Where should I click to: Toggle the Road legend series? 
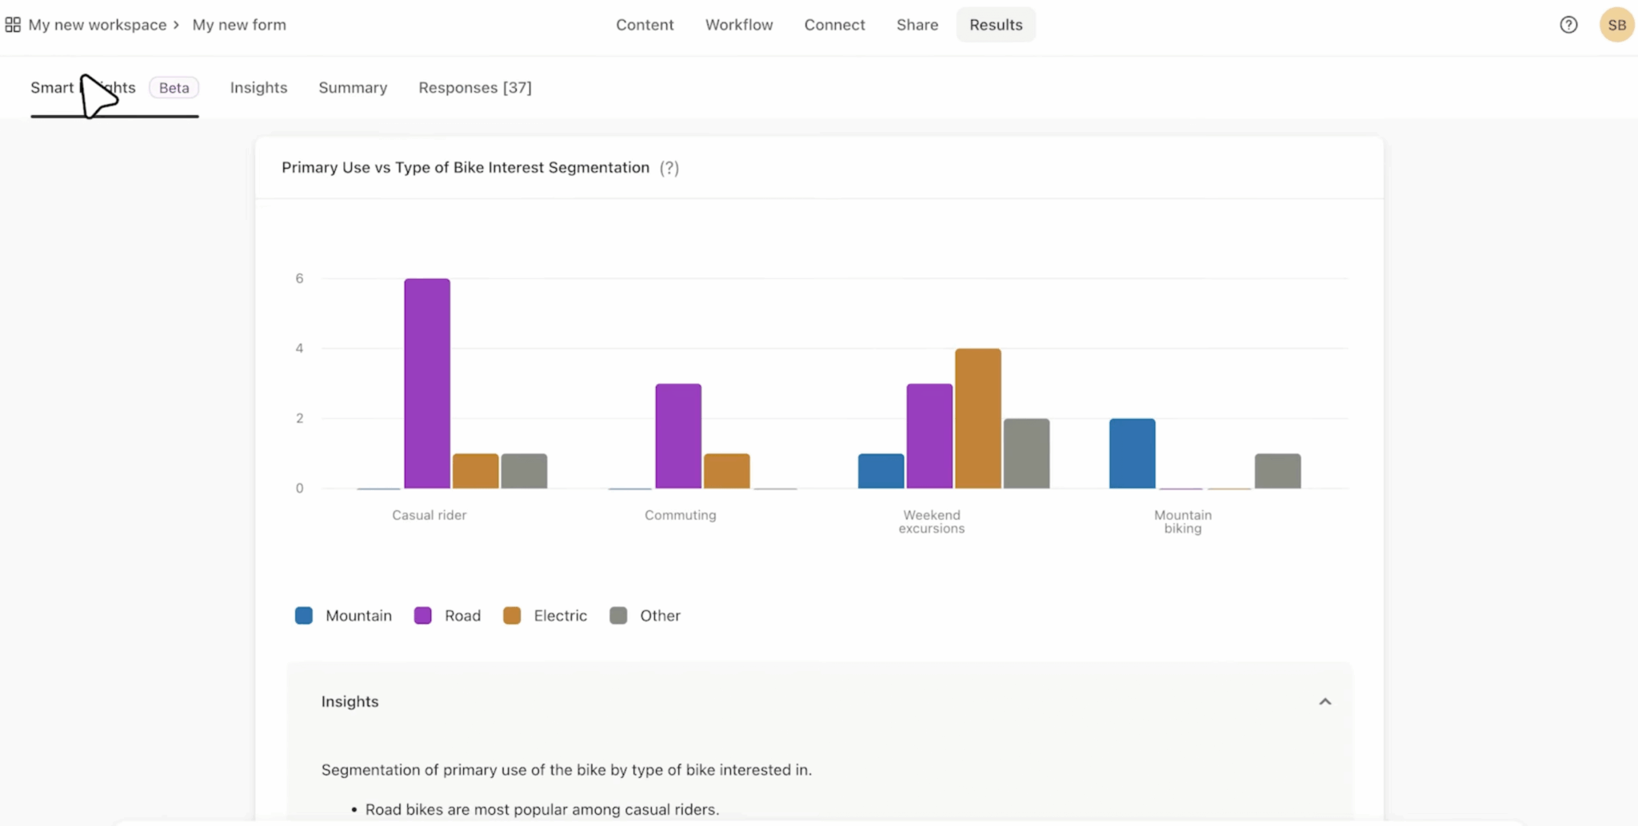pos(448,616)
